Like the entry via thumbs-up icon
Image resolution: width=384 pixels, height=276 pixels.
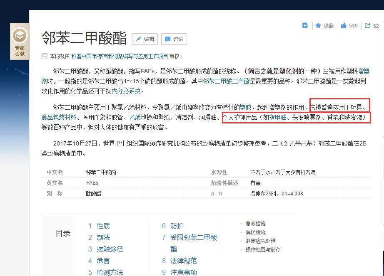344,26
